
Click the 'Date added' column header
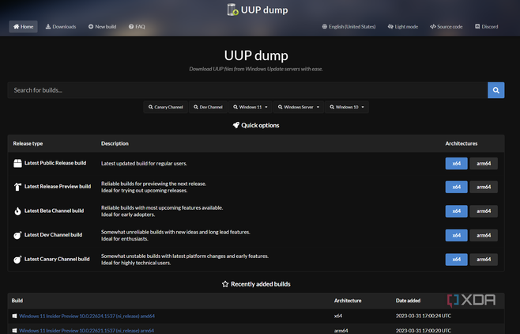click(408, 301)
